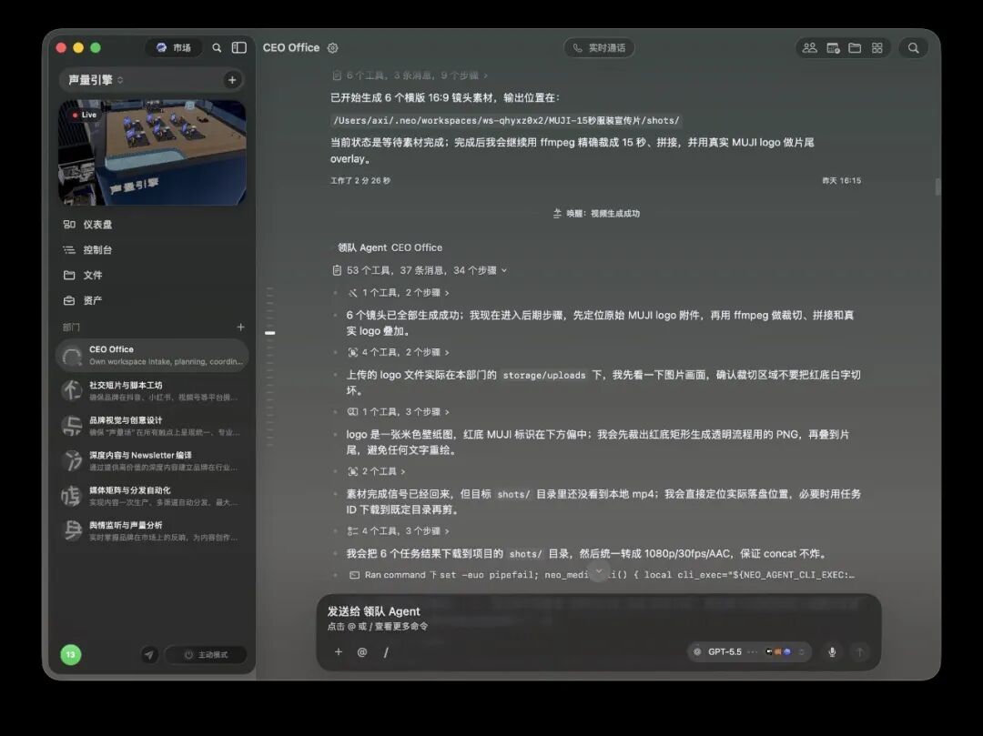Click the plus attach button in composer
This screenshot has width=983, height=736.
(x=339, y=652)
